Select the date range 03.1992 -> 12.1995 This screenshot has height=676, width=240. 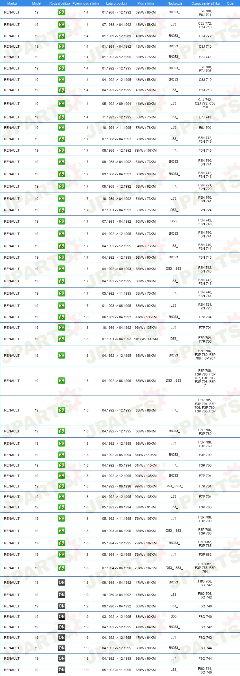pos(117,617)
